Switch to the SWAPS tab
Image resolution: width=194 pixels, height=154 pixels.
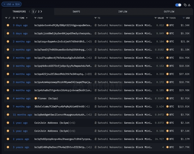tap(76, 12)
